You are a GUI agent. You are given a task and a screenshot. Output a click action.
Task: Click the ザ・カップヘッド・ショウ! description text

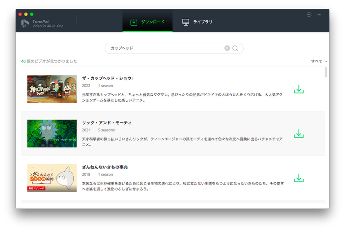coord(182,98)
